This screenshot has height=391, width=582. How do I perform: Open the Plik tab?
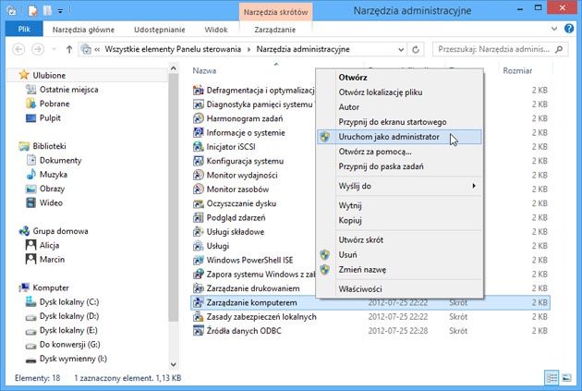[x=24, y=29]
